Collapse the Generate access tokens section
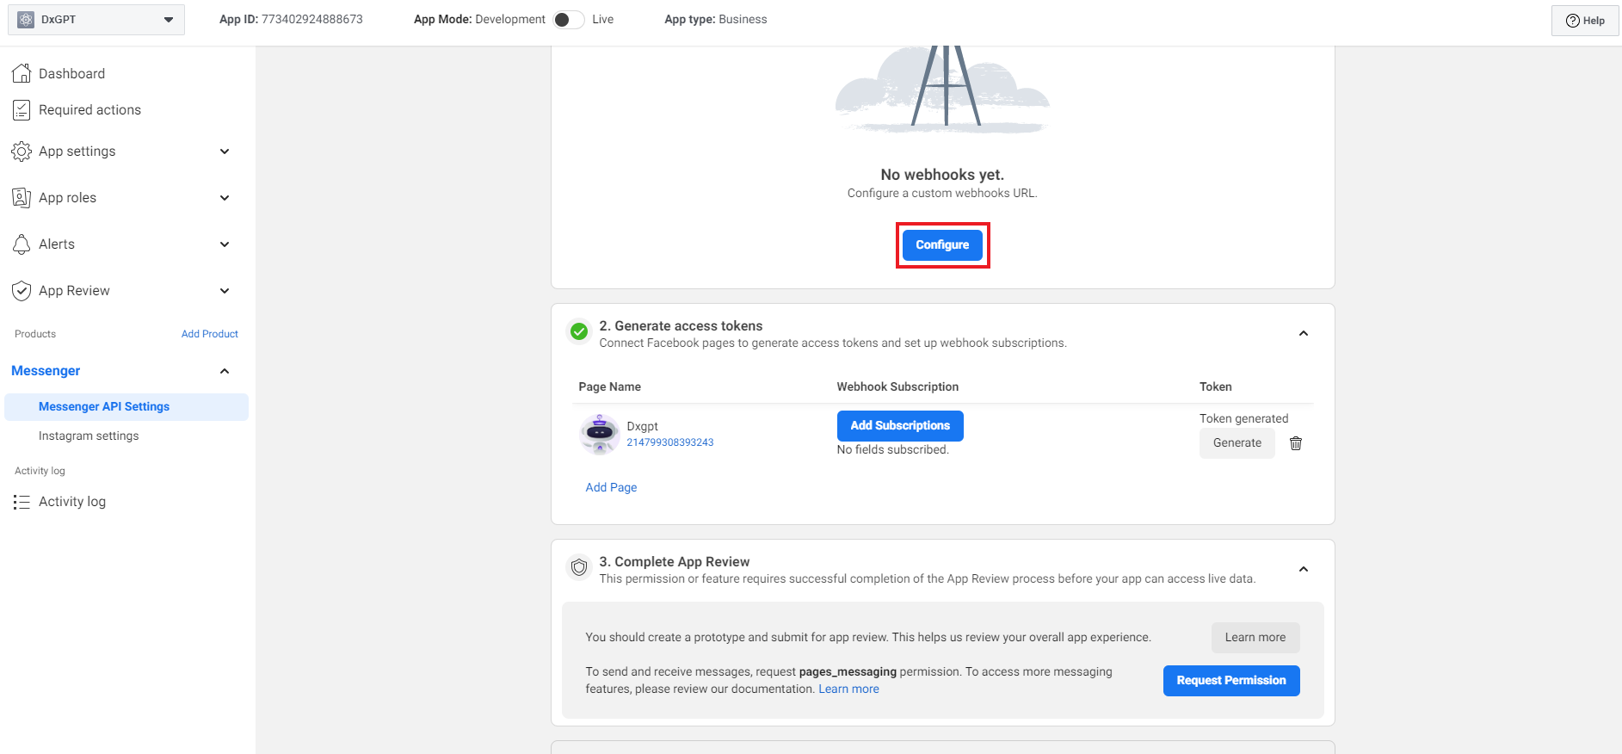 pyautogui.click(x=1303, y=334)
